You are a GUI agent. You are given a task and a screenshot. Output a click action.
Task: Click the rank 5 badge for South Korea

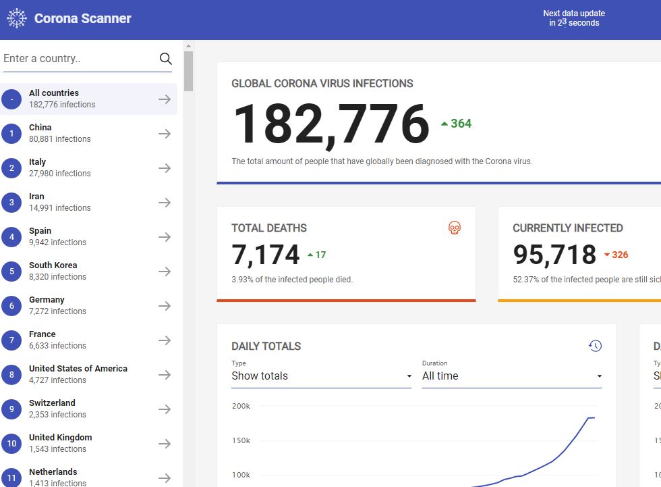[11, 272]
